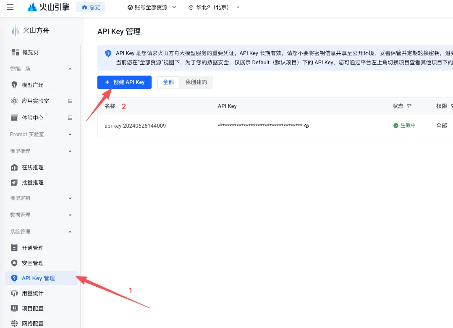Open 批量推理 rocket icon
This screenshot has height=328, width=453.
14,182
